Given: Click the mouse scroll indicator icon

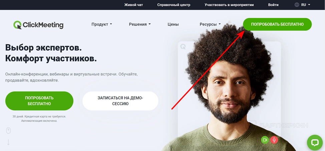Looking at the screenshot, I should pyautogui.click(x=8, y=131).
